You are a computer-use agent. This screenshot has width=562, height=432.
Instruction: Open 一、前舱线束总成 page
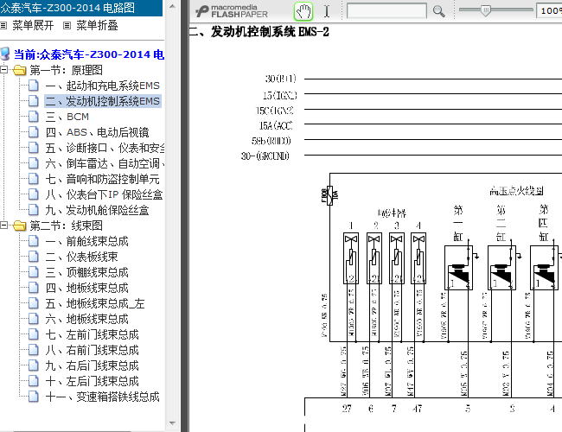point(86,241)
